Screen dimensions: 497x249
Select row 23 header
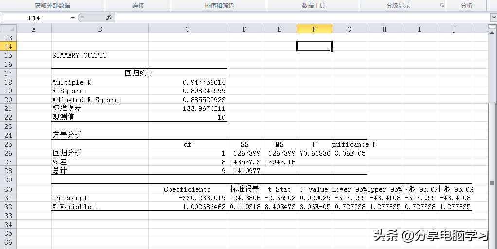tap(8, 126)
